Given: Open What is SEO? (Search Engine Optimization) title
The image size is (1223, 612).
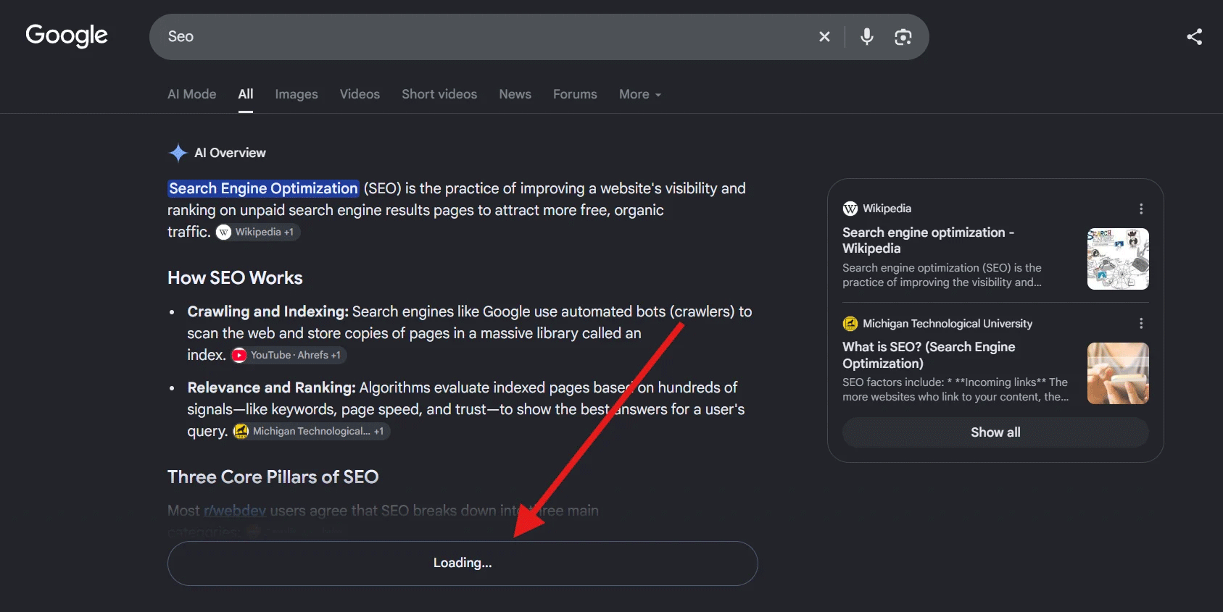Looking at the screenshot, I should point(929,355).
